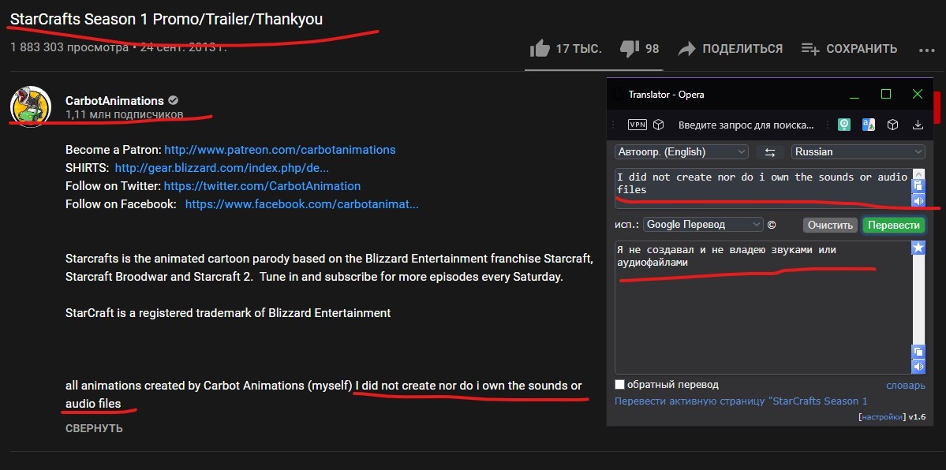The width and height of the screenshot is (946, 470).
Task: Click the cube icon next to VPN
Action: click(658, 125)
